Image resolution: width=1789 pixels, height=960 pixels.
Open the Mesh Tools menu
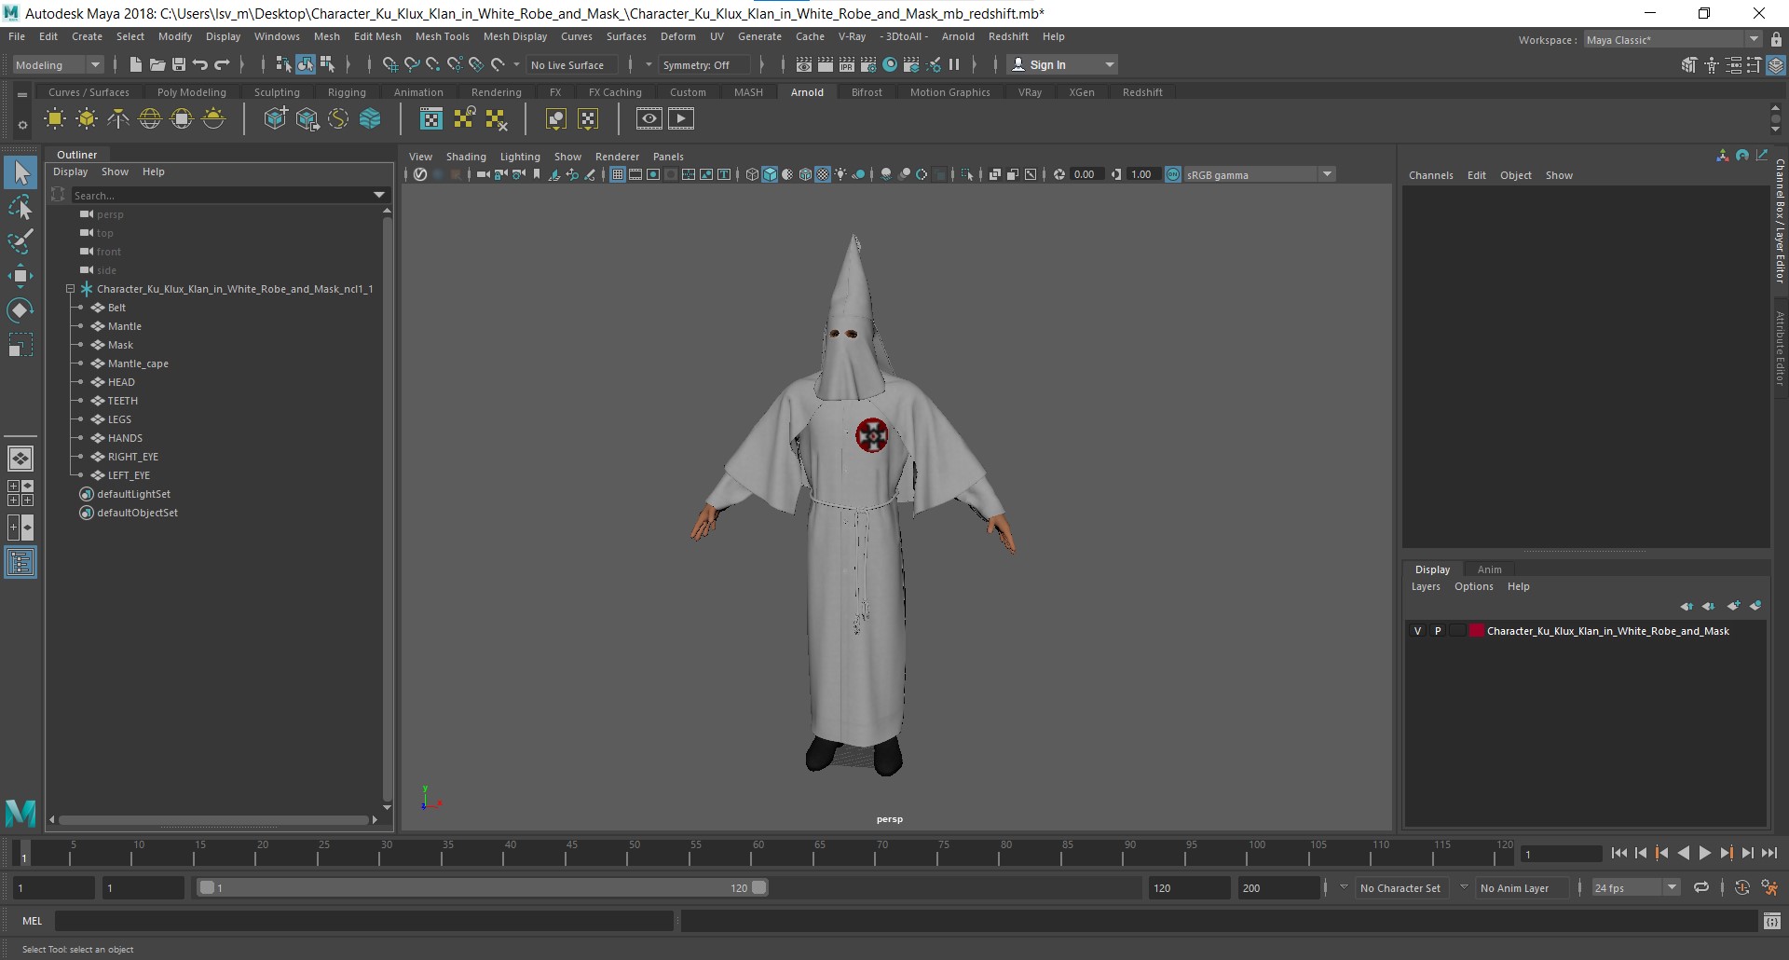pyautogui.click(x=442, y=36)
